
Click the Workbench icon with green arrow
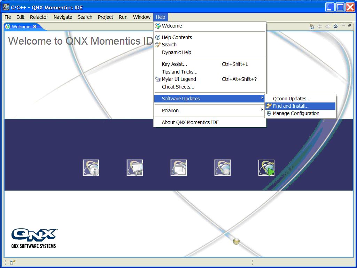266,168
